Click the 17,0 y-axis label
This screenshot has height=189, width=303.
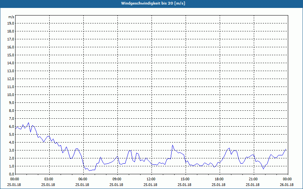11,39
